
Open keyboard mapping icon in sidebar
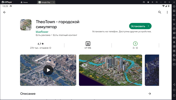174,11
